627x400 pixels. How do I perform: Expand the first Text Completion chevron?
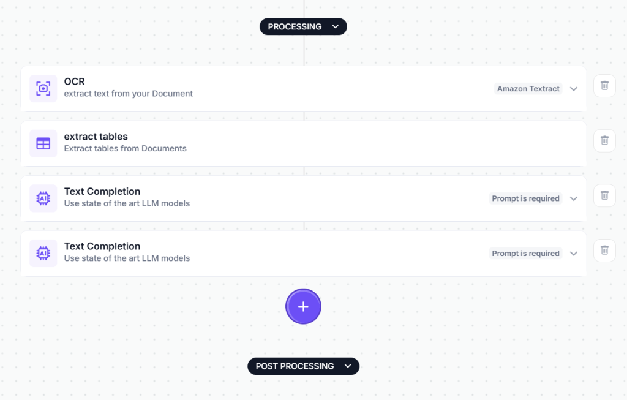[x=574, y=198]
